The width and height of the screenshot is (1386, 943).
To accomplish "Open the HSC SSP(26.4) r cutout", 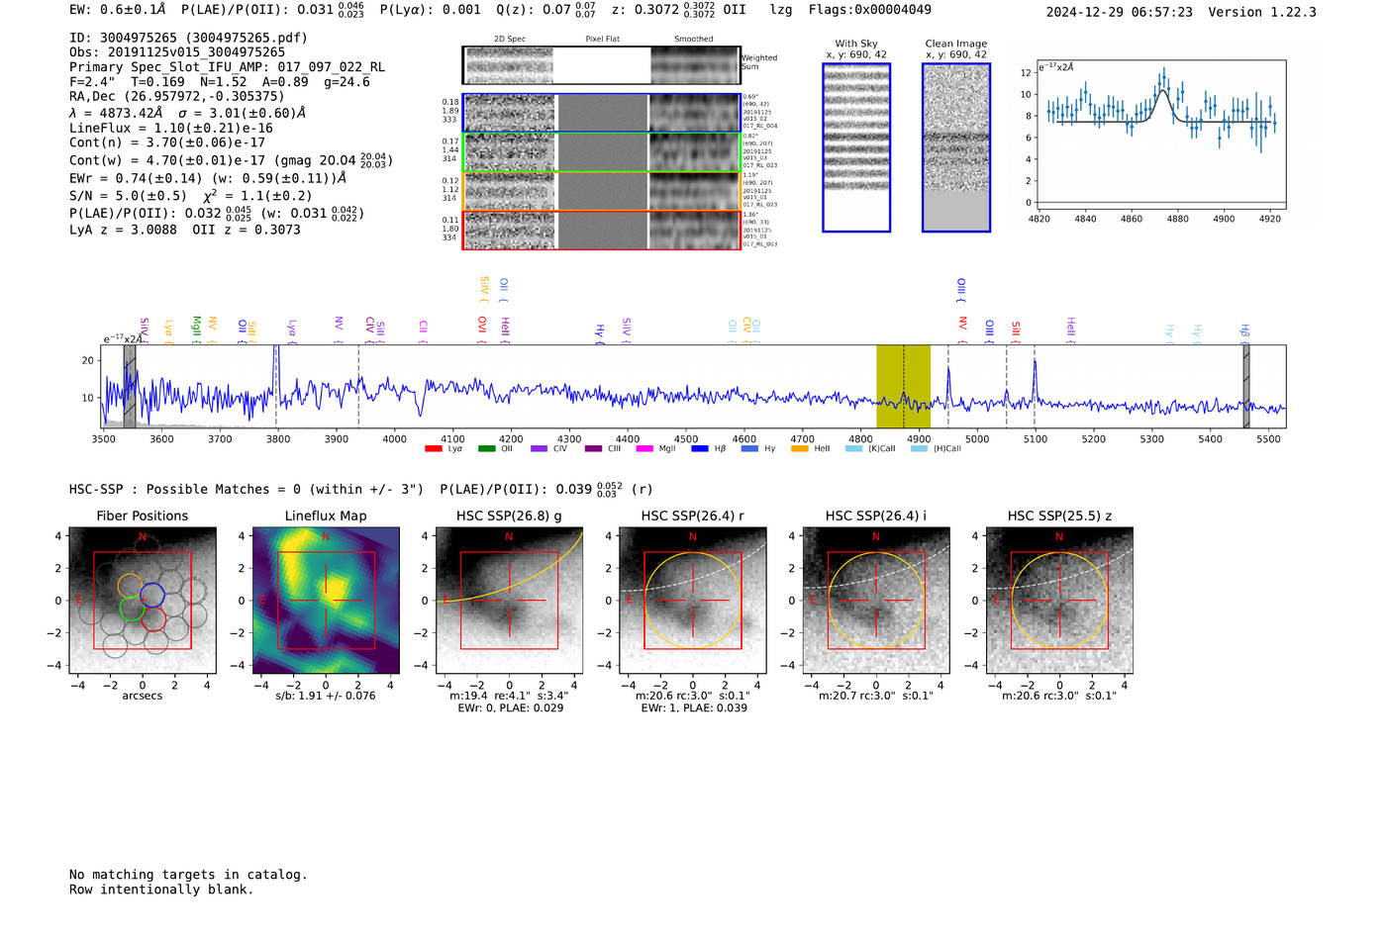I will (x=693, y=601).
